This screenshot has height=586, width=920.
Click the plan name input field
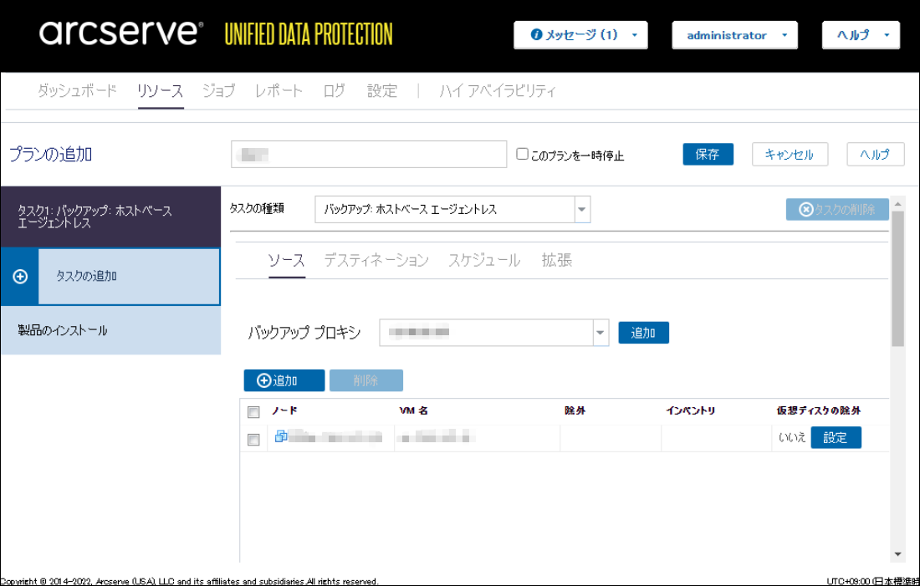click(369, 155)
